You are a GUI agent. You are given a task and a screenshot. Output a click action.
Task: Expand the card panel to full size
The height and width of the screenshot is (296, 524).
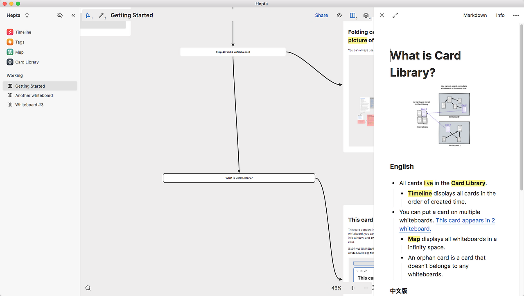pos(395,16)
